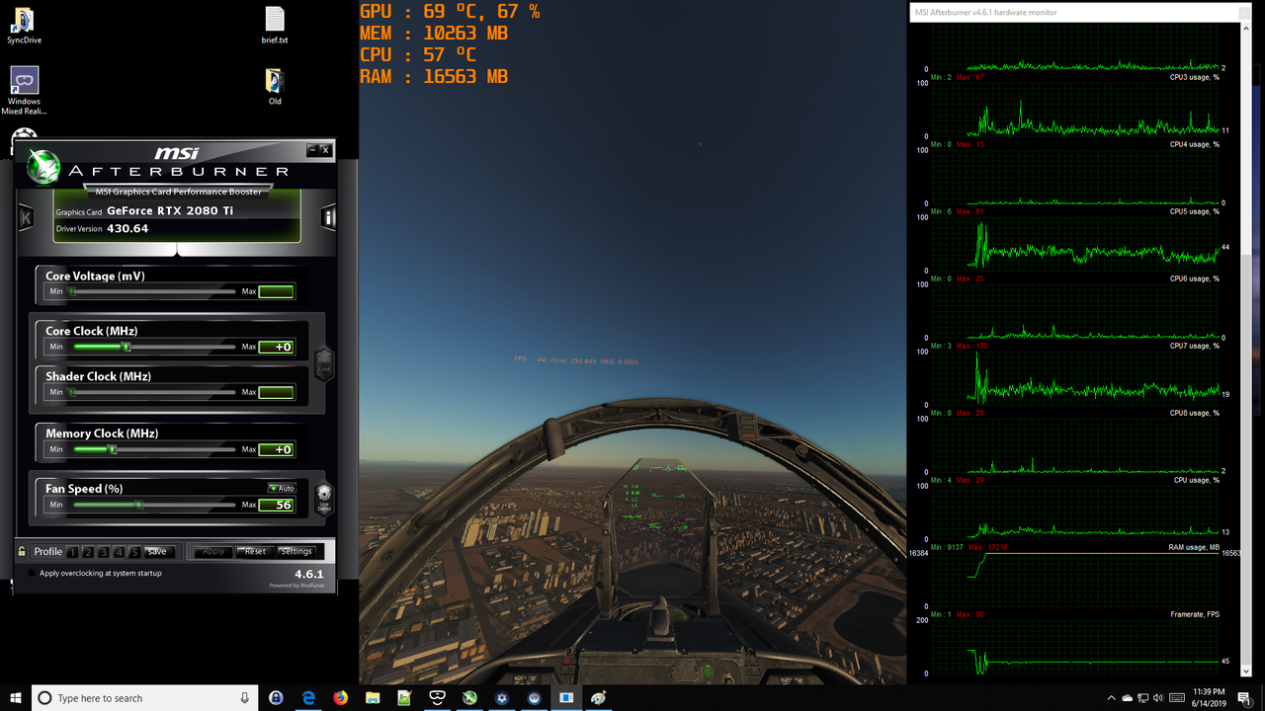The height and width of the screenshot is (711, 1265).
Task: Switch to the highlighted active taskbar window icon
Action: 566,697
